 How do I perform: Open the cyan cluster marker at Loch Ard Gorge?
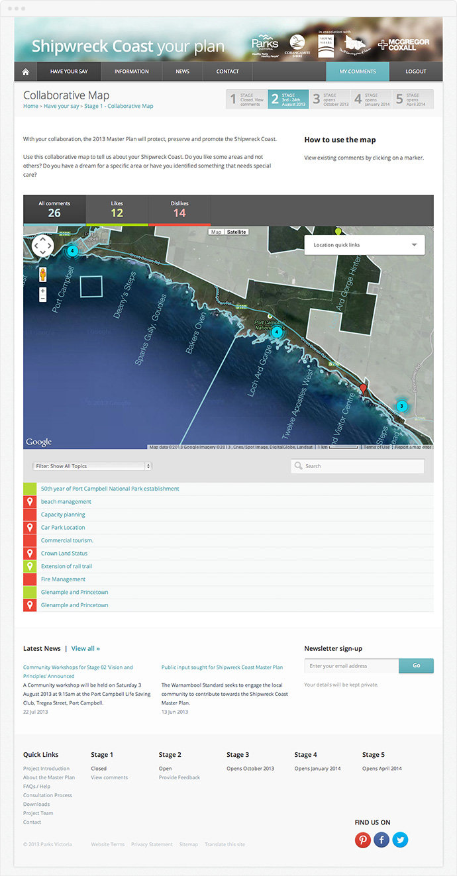(x=277, y=332)
